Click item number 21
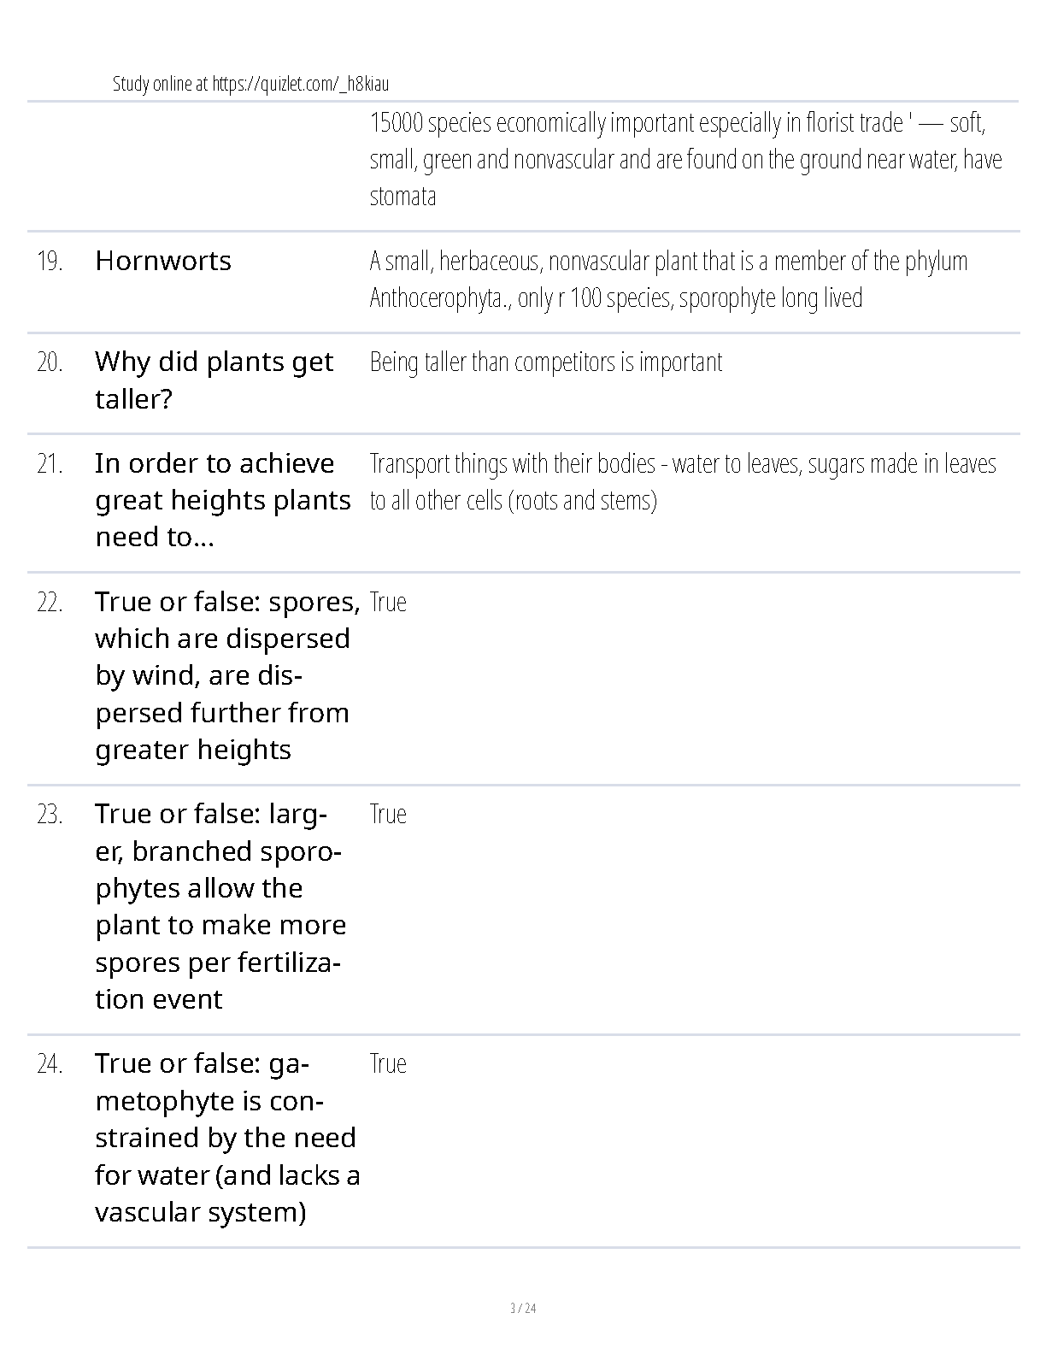This screenshot has height=1354, width=1046. tap(50, 464)
